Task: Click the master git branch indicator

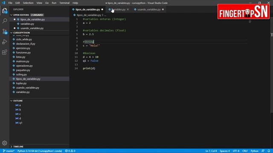Action: (9, 151)
